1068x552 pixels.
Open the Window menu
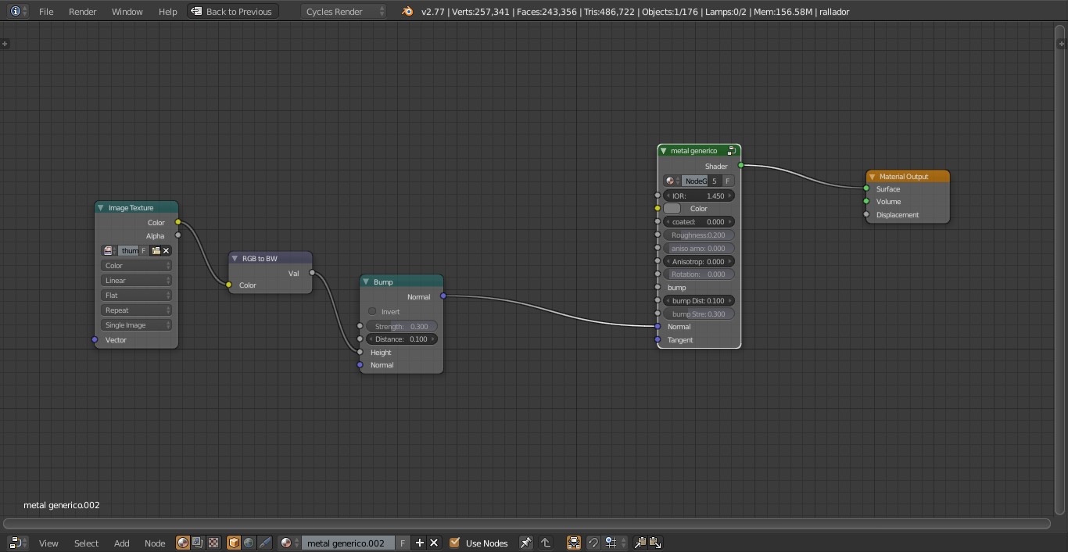127,12
